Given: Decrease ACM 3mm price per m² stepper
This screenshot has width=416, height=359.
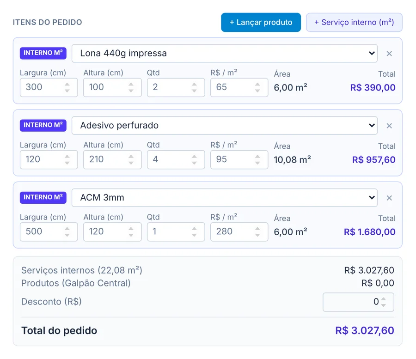Looking at the screenshot, I should click(257, 235).
